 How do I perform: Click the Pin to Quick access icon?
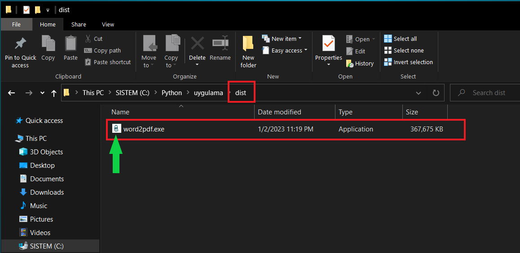[20, 44]
